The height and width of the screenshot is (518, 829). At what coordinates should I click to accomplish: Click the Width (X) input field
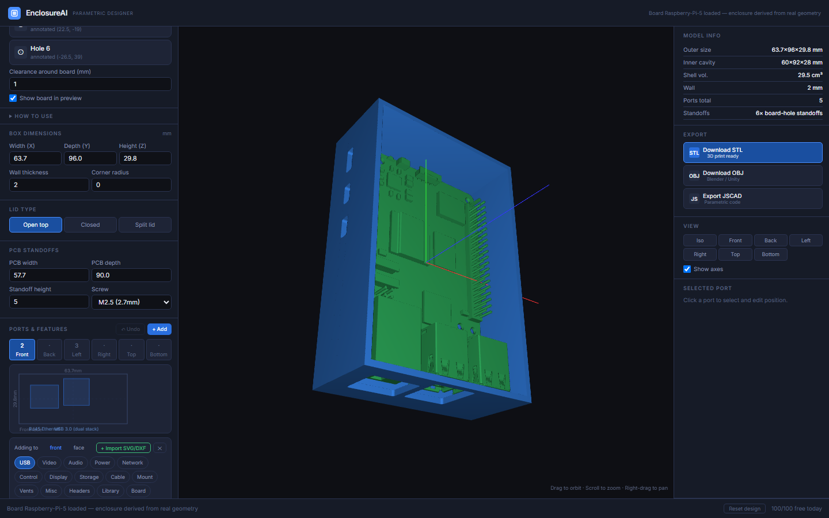click(x=35, y=158)
